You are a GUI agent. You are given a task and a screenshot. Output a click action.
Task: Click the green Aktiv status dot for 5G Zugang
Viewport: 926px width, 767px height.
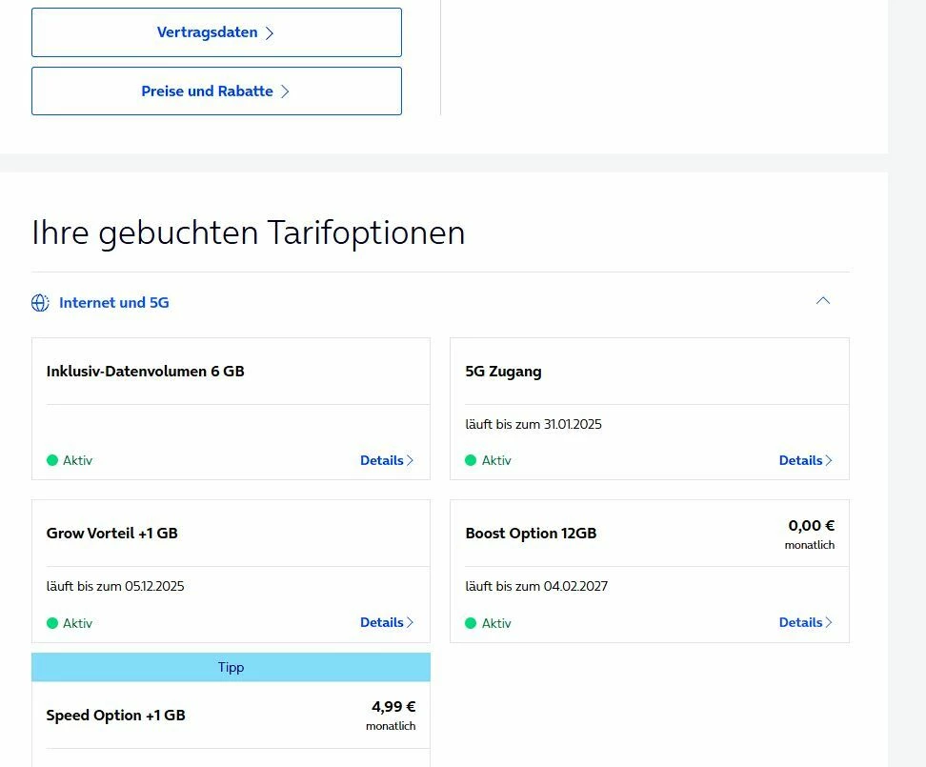click(471, 460)
